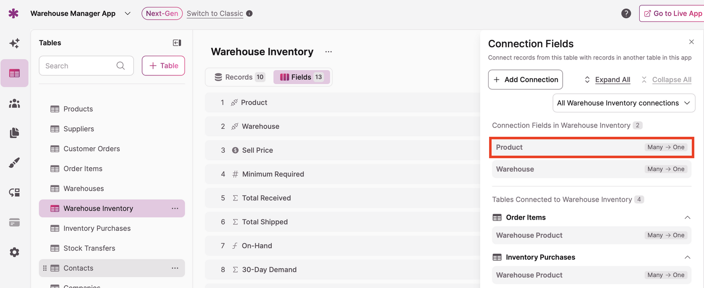Screen dimensions: 704x288
Task: Open All Warehouse Inventory connections dropdown
Action: point(624,103)
